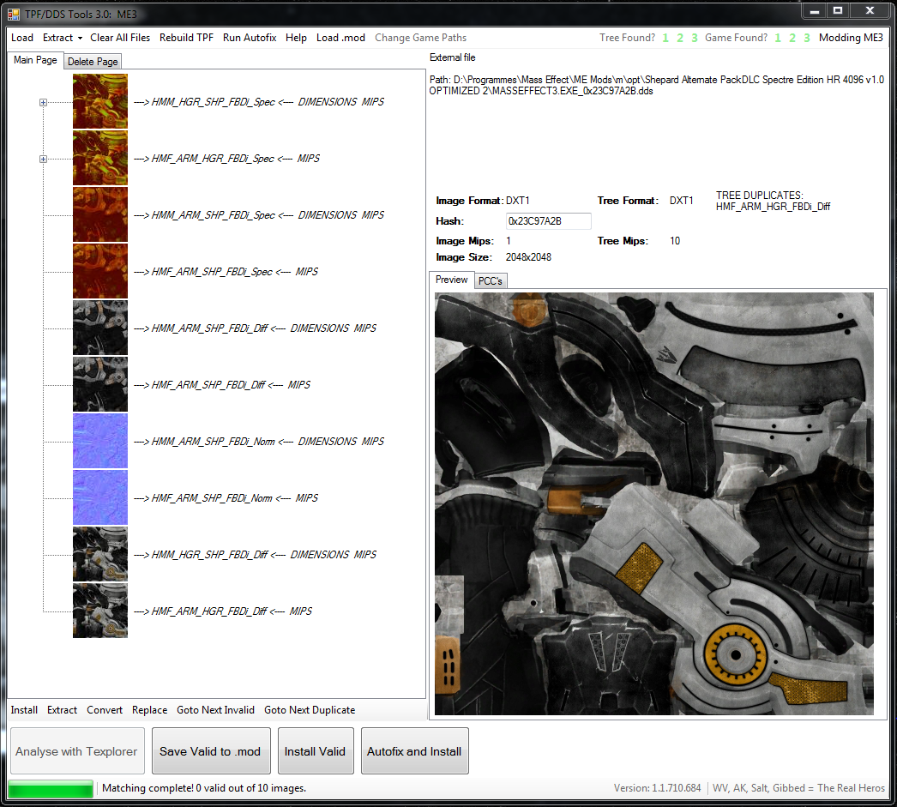Click Extract in the bottom context bar
The height and width of the screenshot is (807, 897).
click(62, 710)
